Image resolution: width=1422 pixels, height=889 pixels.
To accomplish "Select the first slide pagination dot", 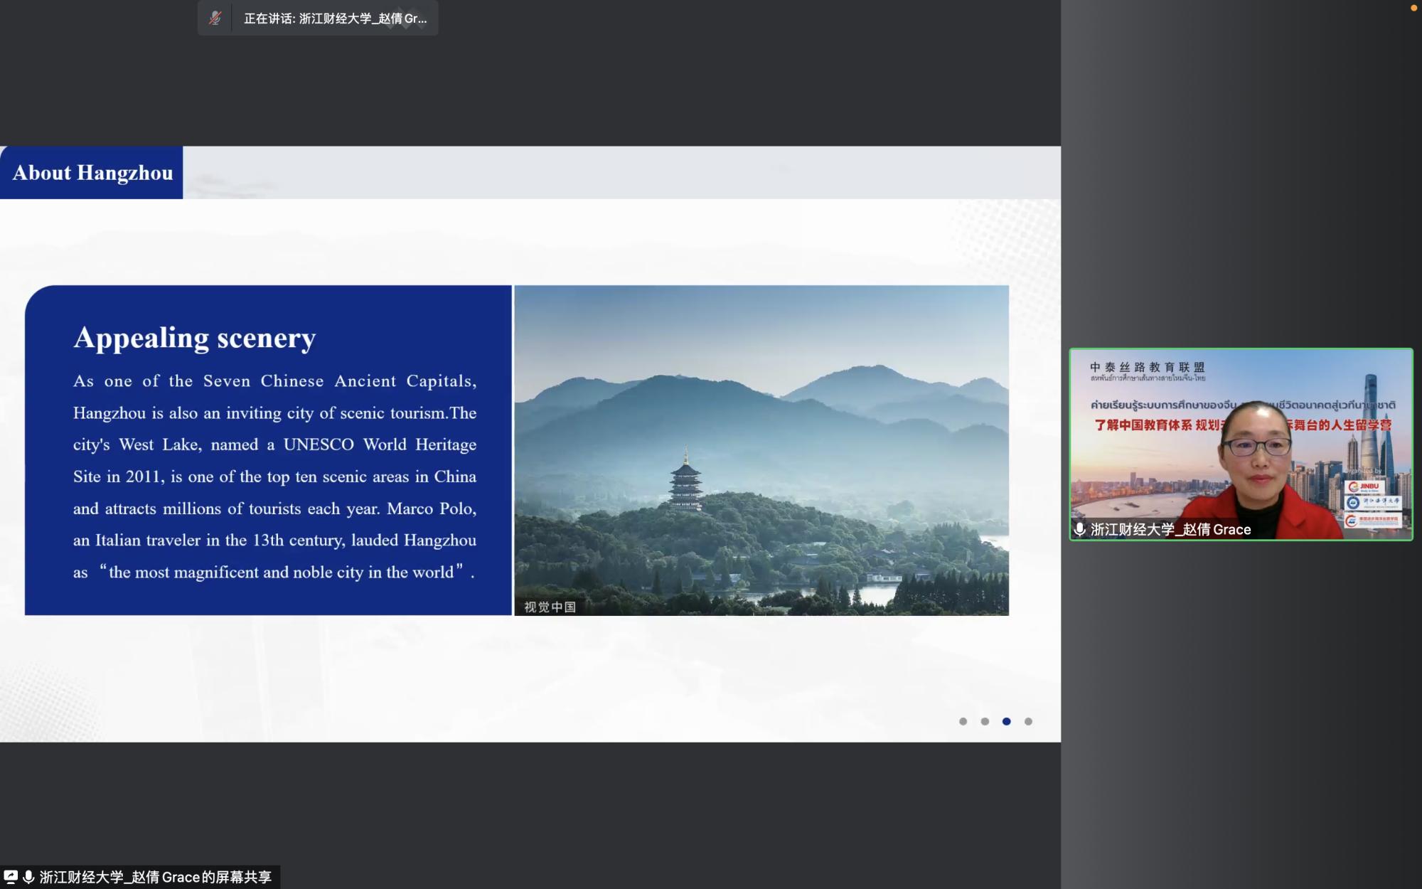I will (x=963, y=721).
